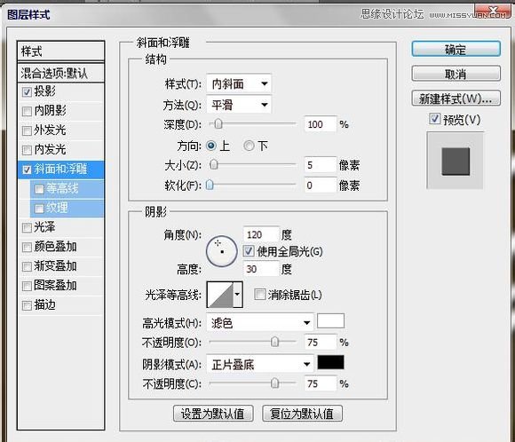Click the style preview thumbnail square
Screen dimensions: 515x442
pyautogui.click(x=456, y=162)
